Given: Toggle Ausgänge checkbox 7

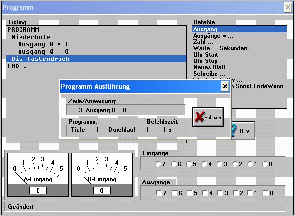Looking at the screenshot, I should [x=158, y=193].
